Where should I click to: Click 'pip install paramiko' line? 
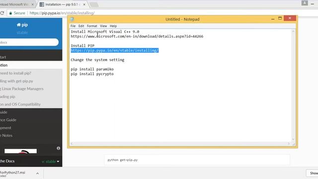coord(92,69)
